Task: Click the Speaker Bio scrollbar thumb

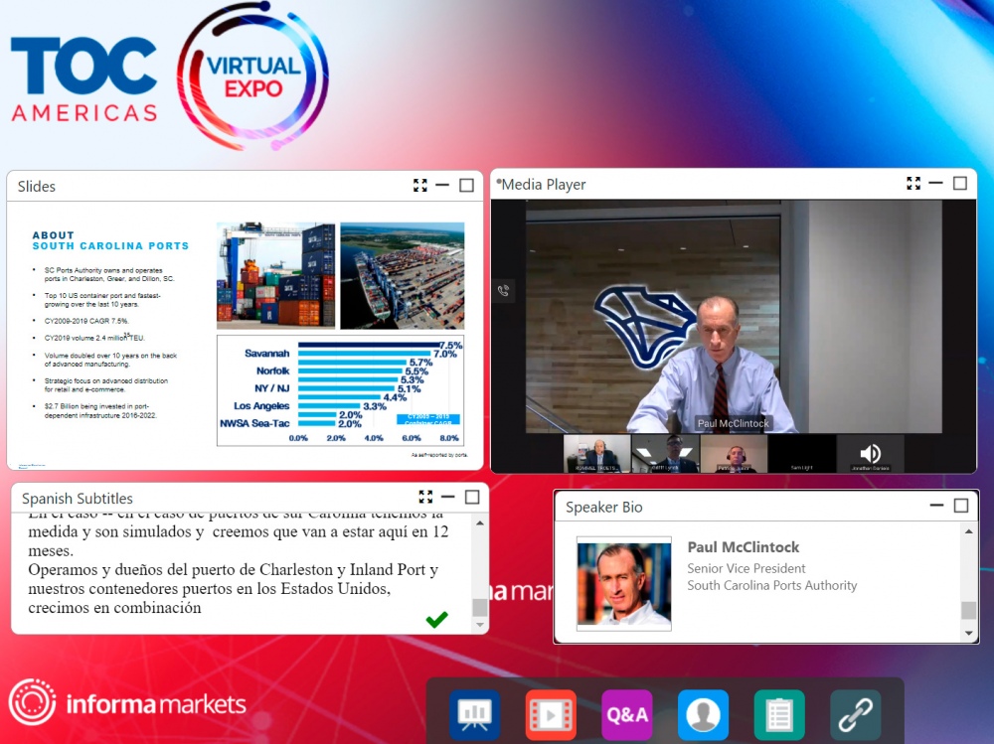Action: (968, 610)
